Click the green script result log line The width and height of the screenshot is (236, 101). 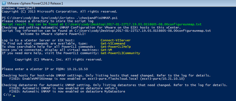point(102,24)
